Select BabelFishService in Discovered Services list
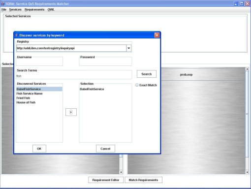This screenshot has width=251, height=189. (x=39, y=89)
